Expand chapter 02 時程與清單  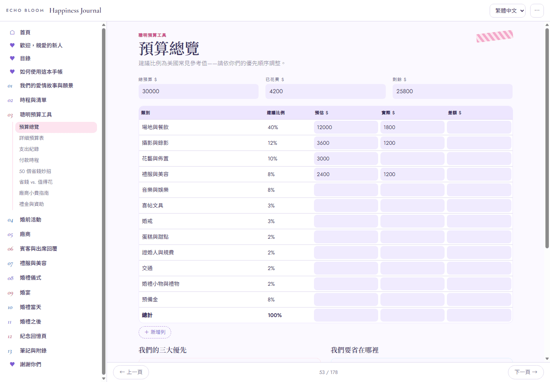(52, 100)
